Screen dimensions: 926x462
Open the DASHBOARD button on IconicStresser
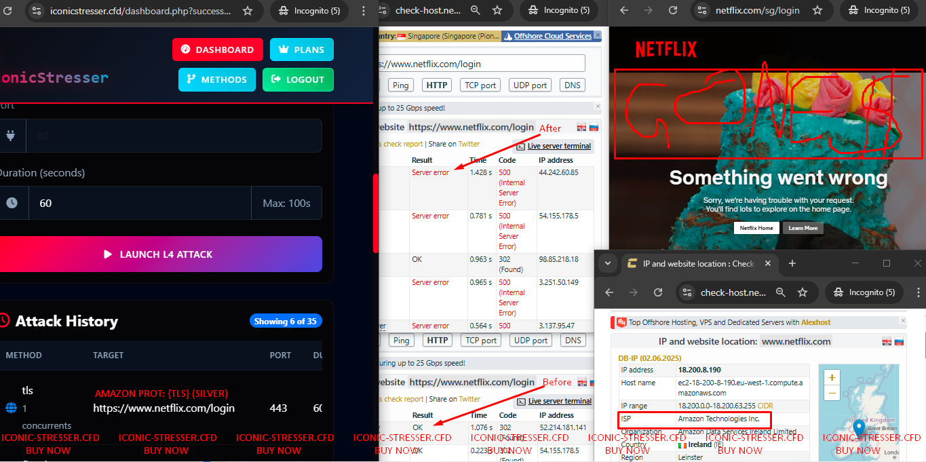point(218,50)
